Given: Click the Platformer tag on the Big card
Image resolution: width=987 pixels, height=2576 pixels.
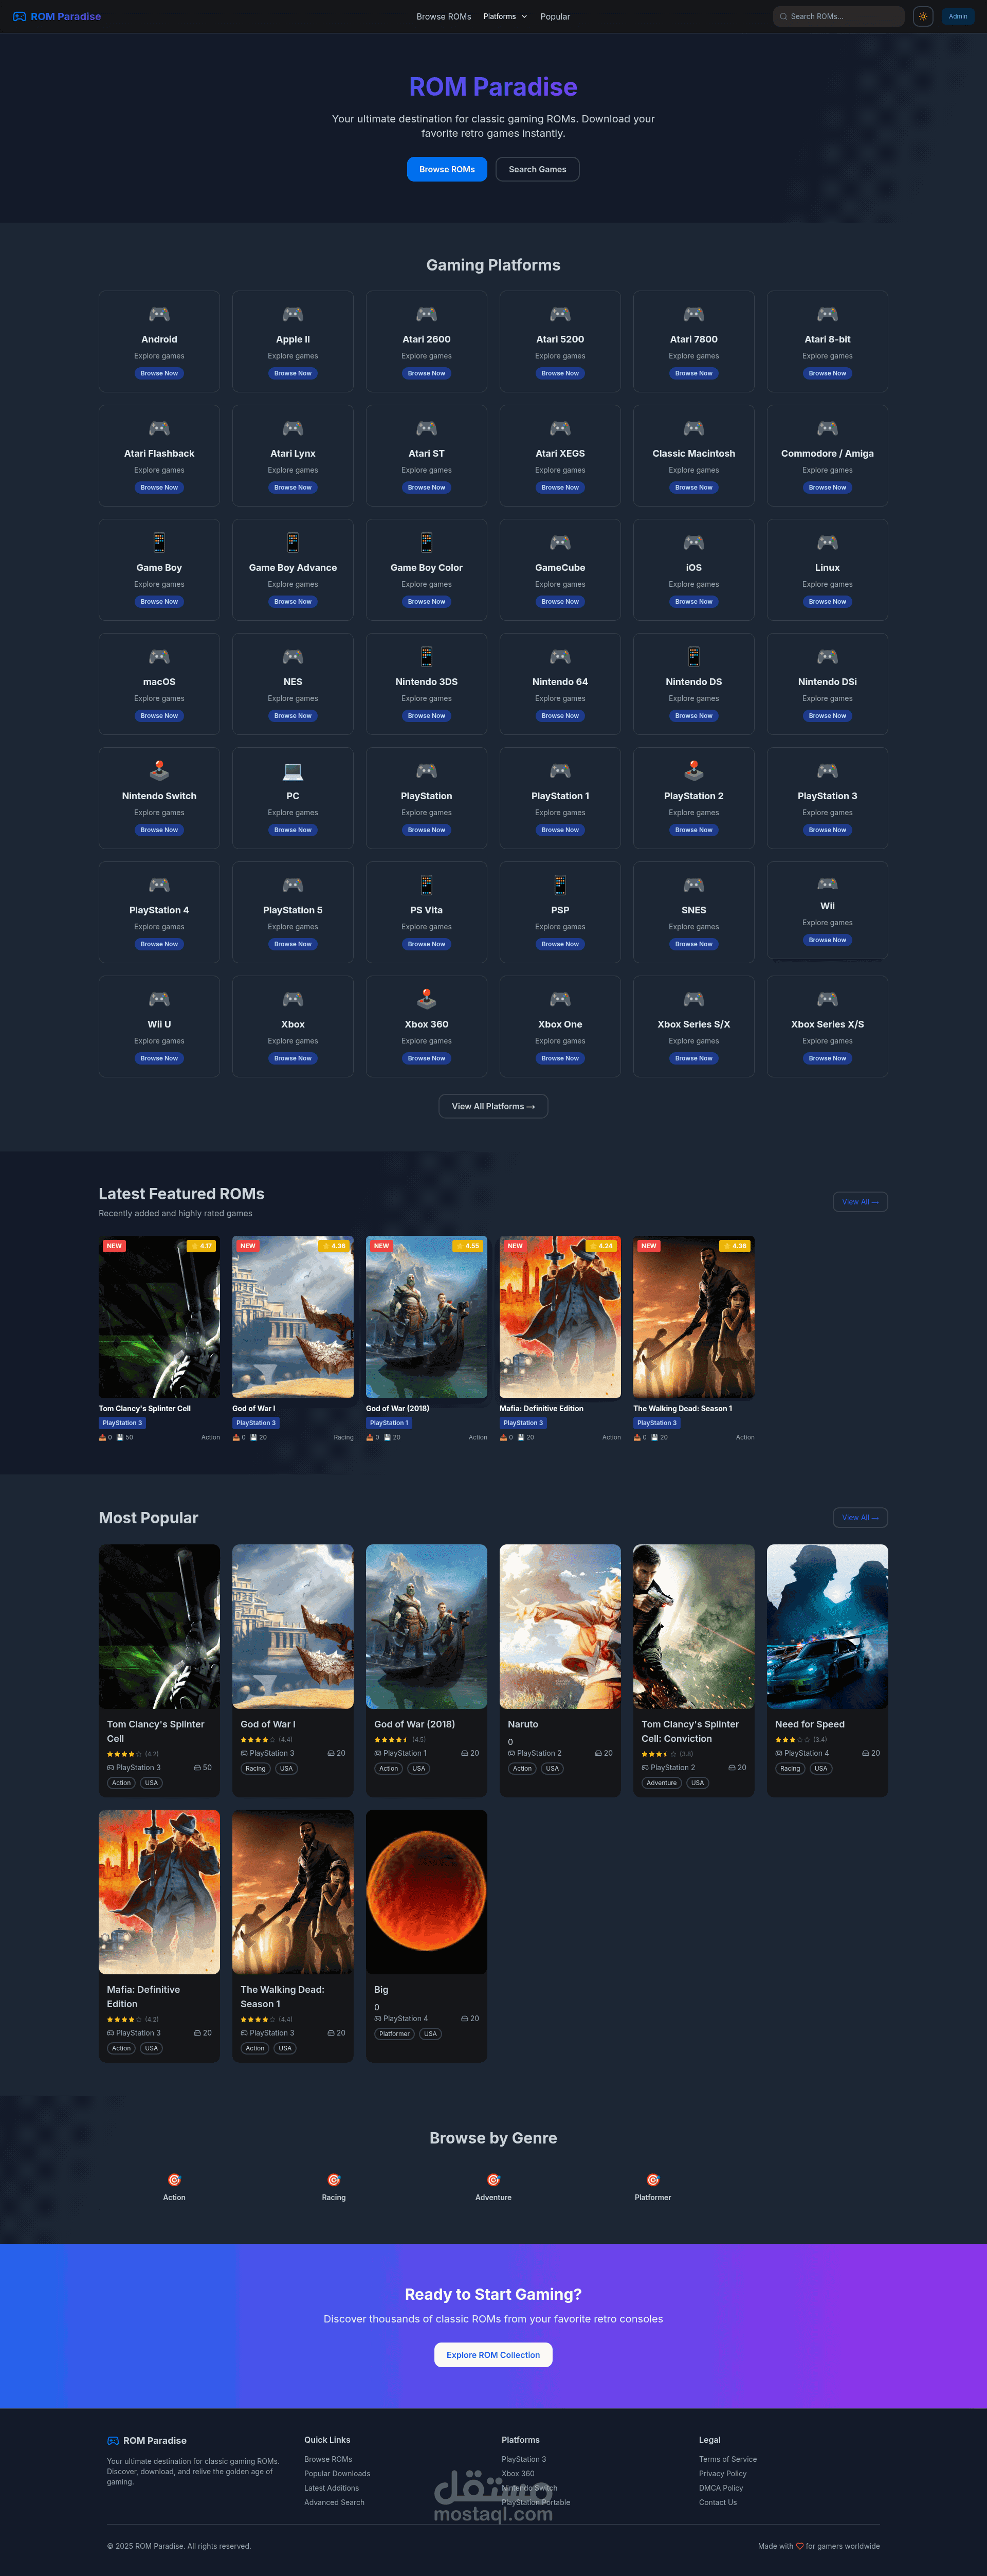Looking at the screenshot, I should tap(394, 2034).
